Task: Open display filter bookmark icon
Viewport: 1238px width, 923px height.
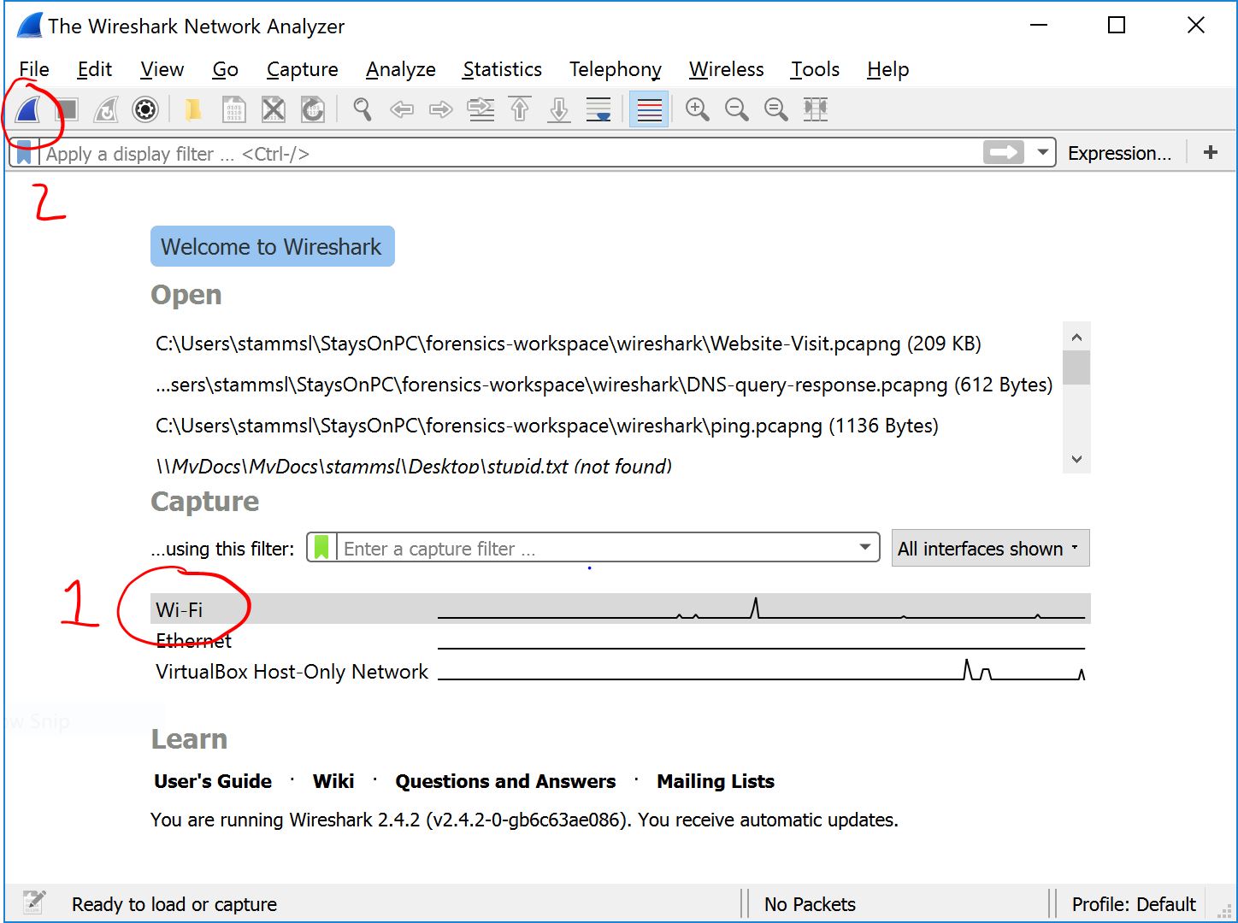Action: [24, 154]
